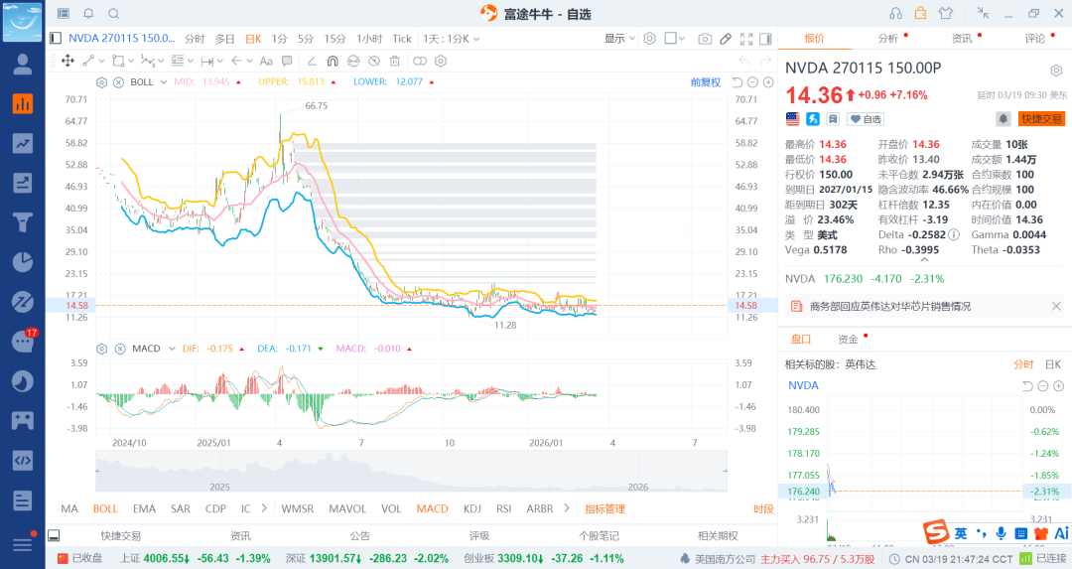This screenshot has height=569, width=1072.
Task: Open line drawing tool dropdown arrow
Action: (x=101, y=61)
